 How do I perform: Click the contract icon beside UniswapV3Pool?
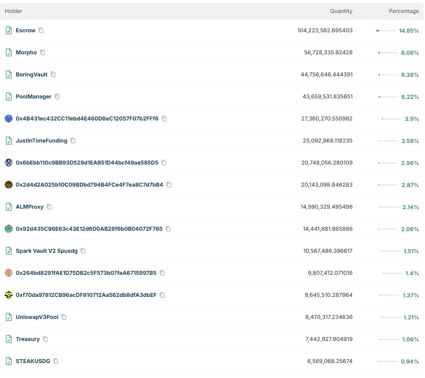click(9, 317)
